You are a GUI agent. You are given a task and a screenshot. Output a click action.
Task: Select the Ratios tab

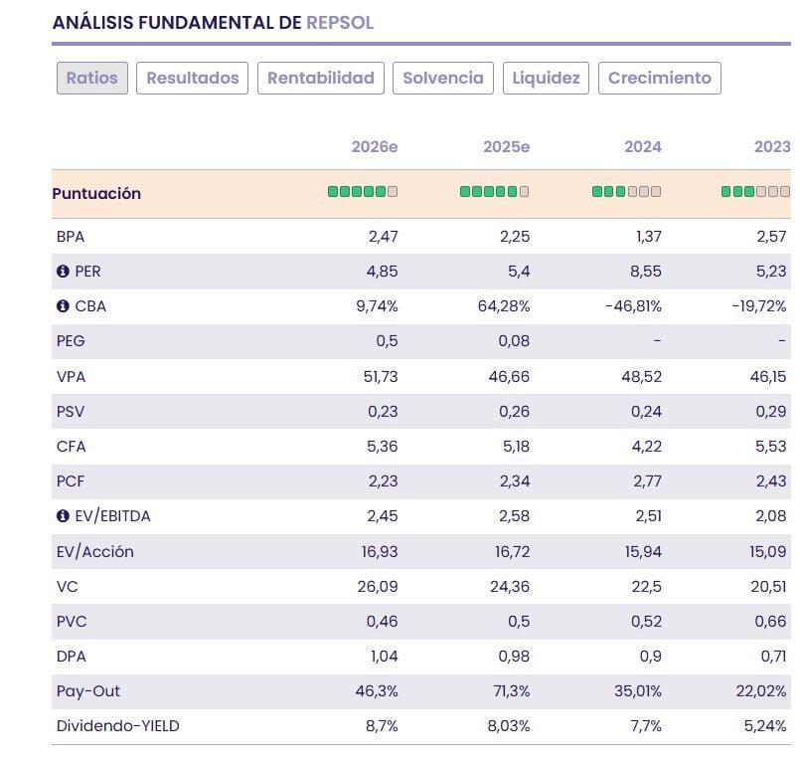[92, 78]
